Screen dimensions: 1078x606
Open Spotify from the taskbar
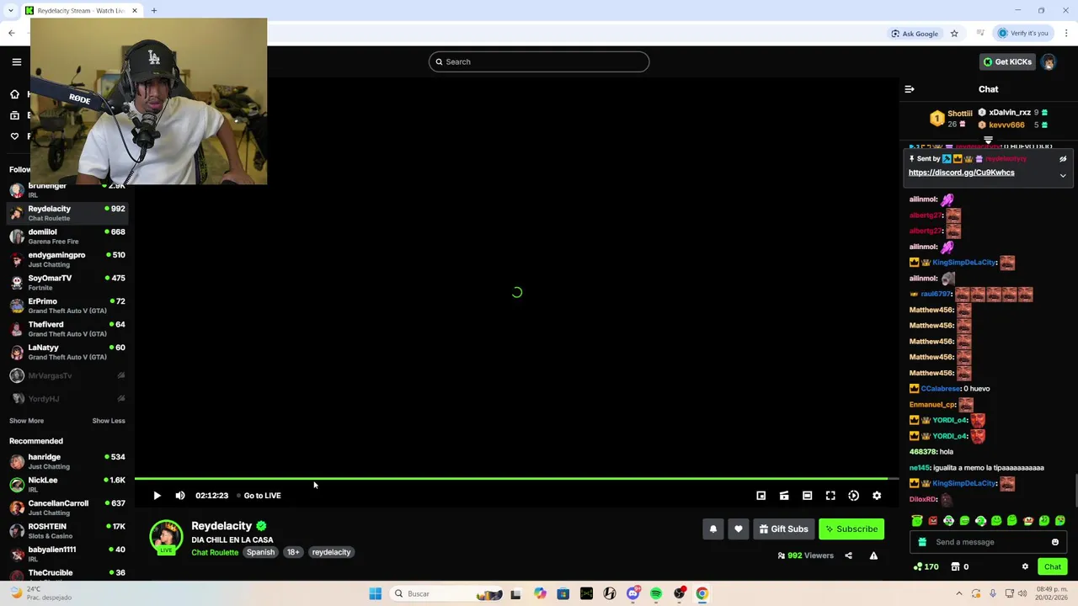click(656, 593)
